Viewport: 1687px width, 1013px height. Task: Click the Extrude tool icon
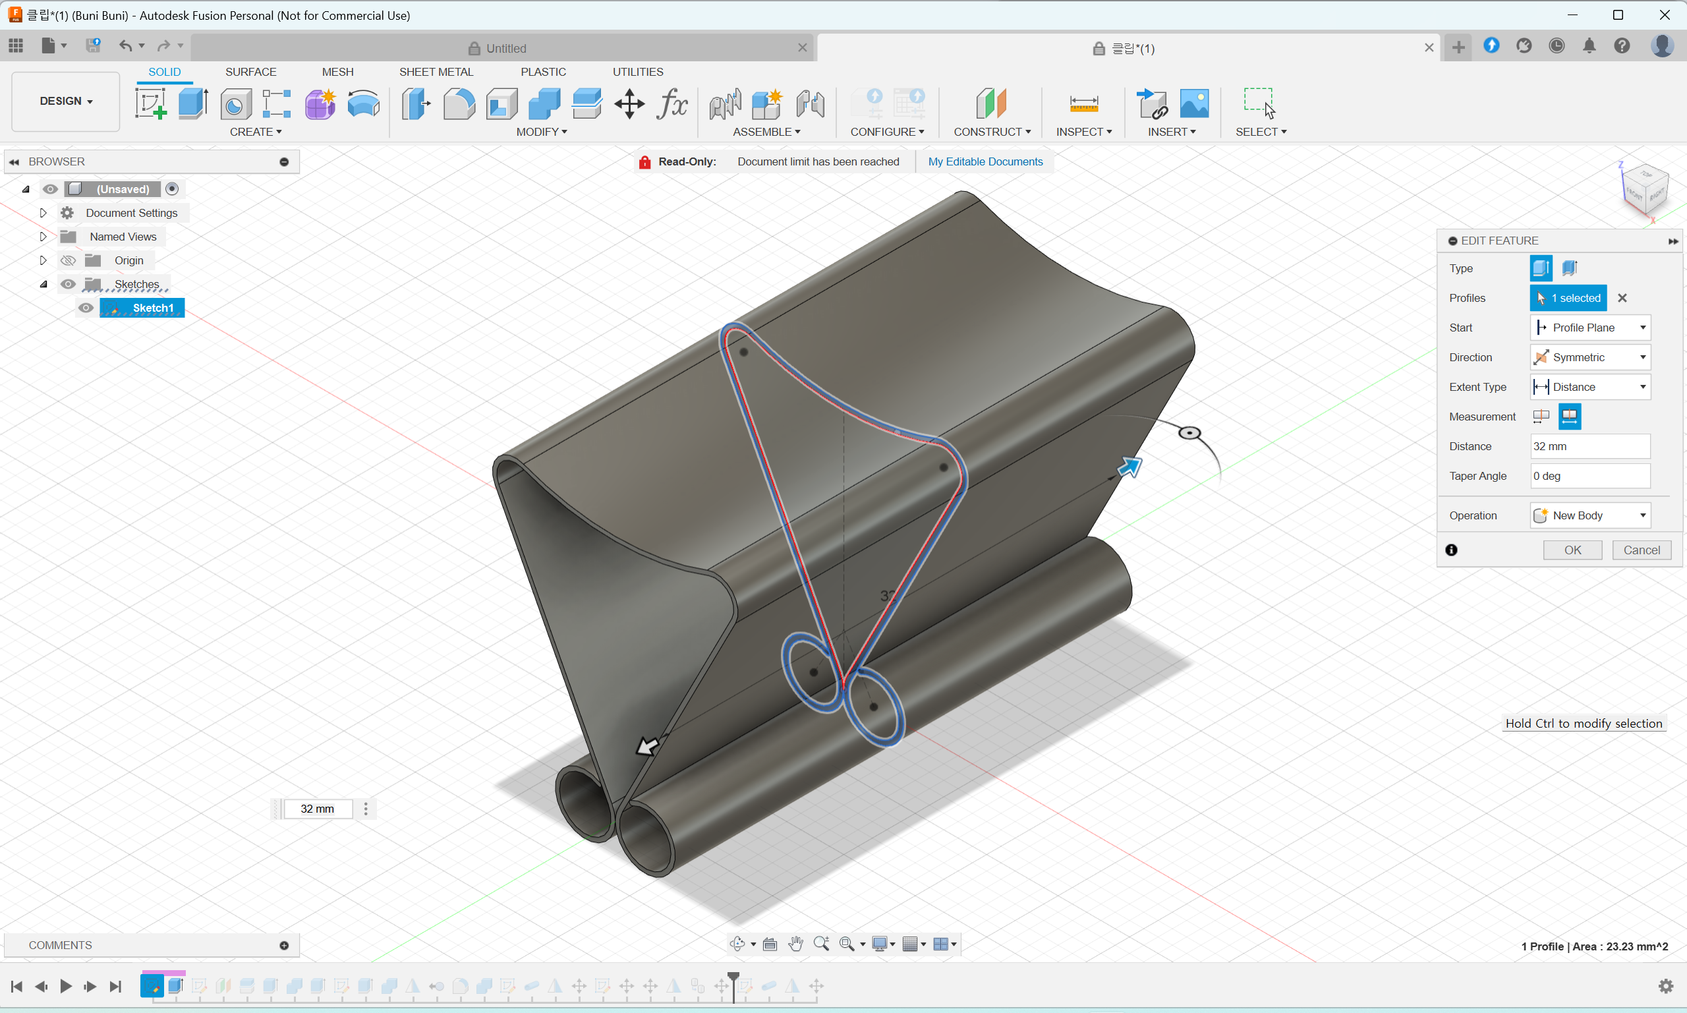tap(193, 103)
